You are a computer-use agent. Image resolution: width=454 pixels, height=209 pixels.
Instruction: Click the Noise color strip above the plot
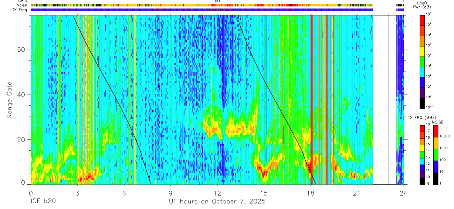[202, 5]
